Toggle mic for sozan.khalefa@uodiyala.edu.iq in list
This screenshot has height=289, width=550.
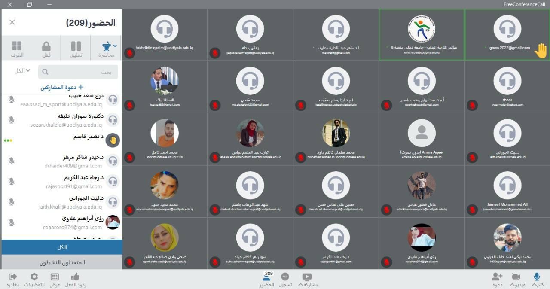12,120
